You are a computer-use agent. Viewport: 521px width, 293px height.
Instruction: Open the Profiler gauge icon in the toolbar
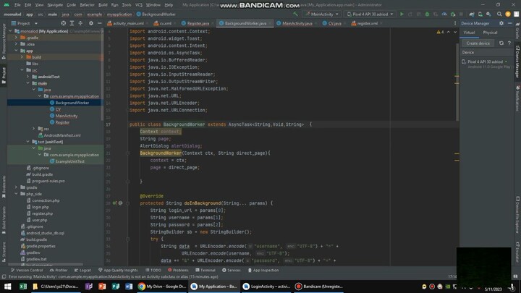[444, 14]
